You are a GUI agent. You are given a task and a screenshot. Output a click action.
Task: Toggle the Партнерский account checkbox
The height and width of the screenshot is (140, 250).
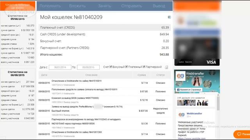144,66
